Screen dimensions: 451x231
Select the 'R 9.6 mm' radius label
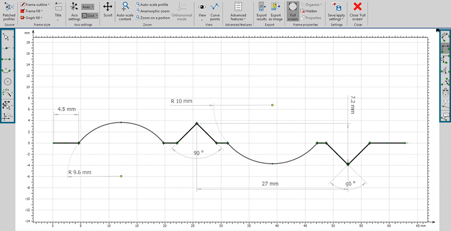pos(80,172)
